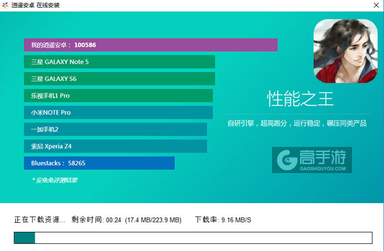Click the 剩余时间 00:24 readout
The height and width of the screenshot is (251, 384).
96,220
